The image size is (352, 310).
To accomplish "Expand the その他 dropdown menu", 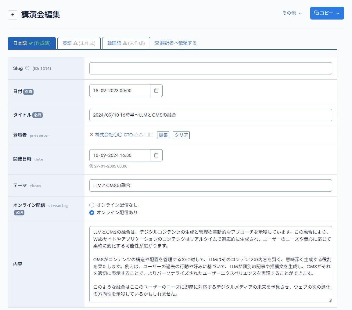I will click(x=292, y=13).
